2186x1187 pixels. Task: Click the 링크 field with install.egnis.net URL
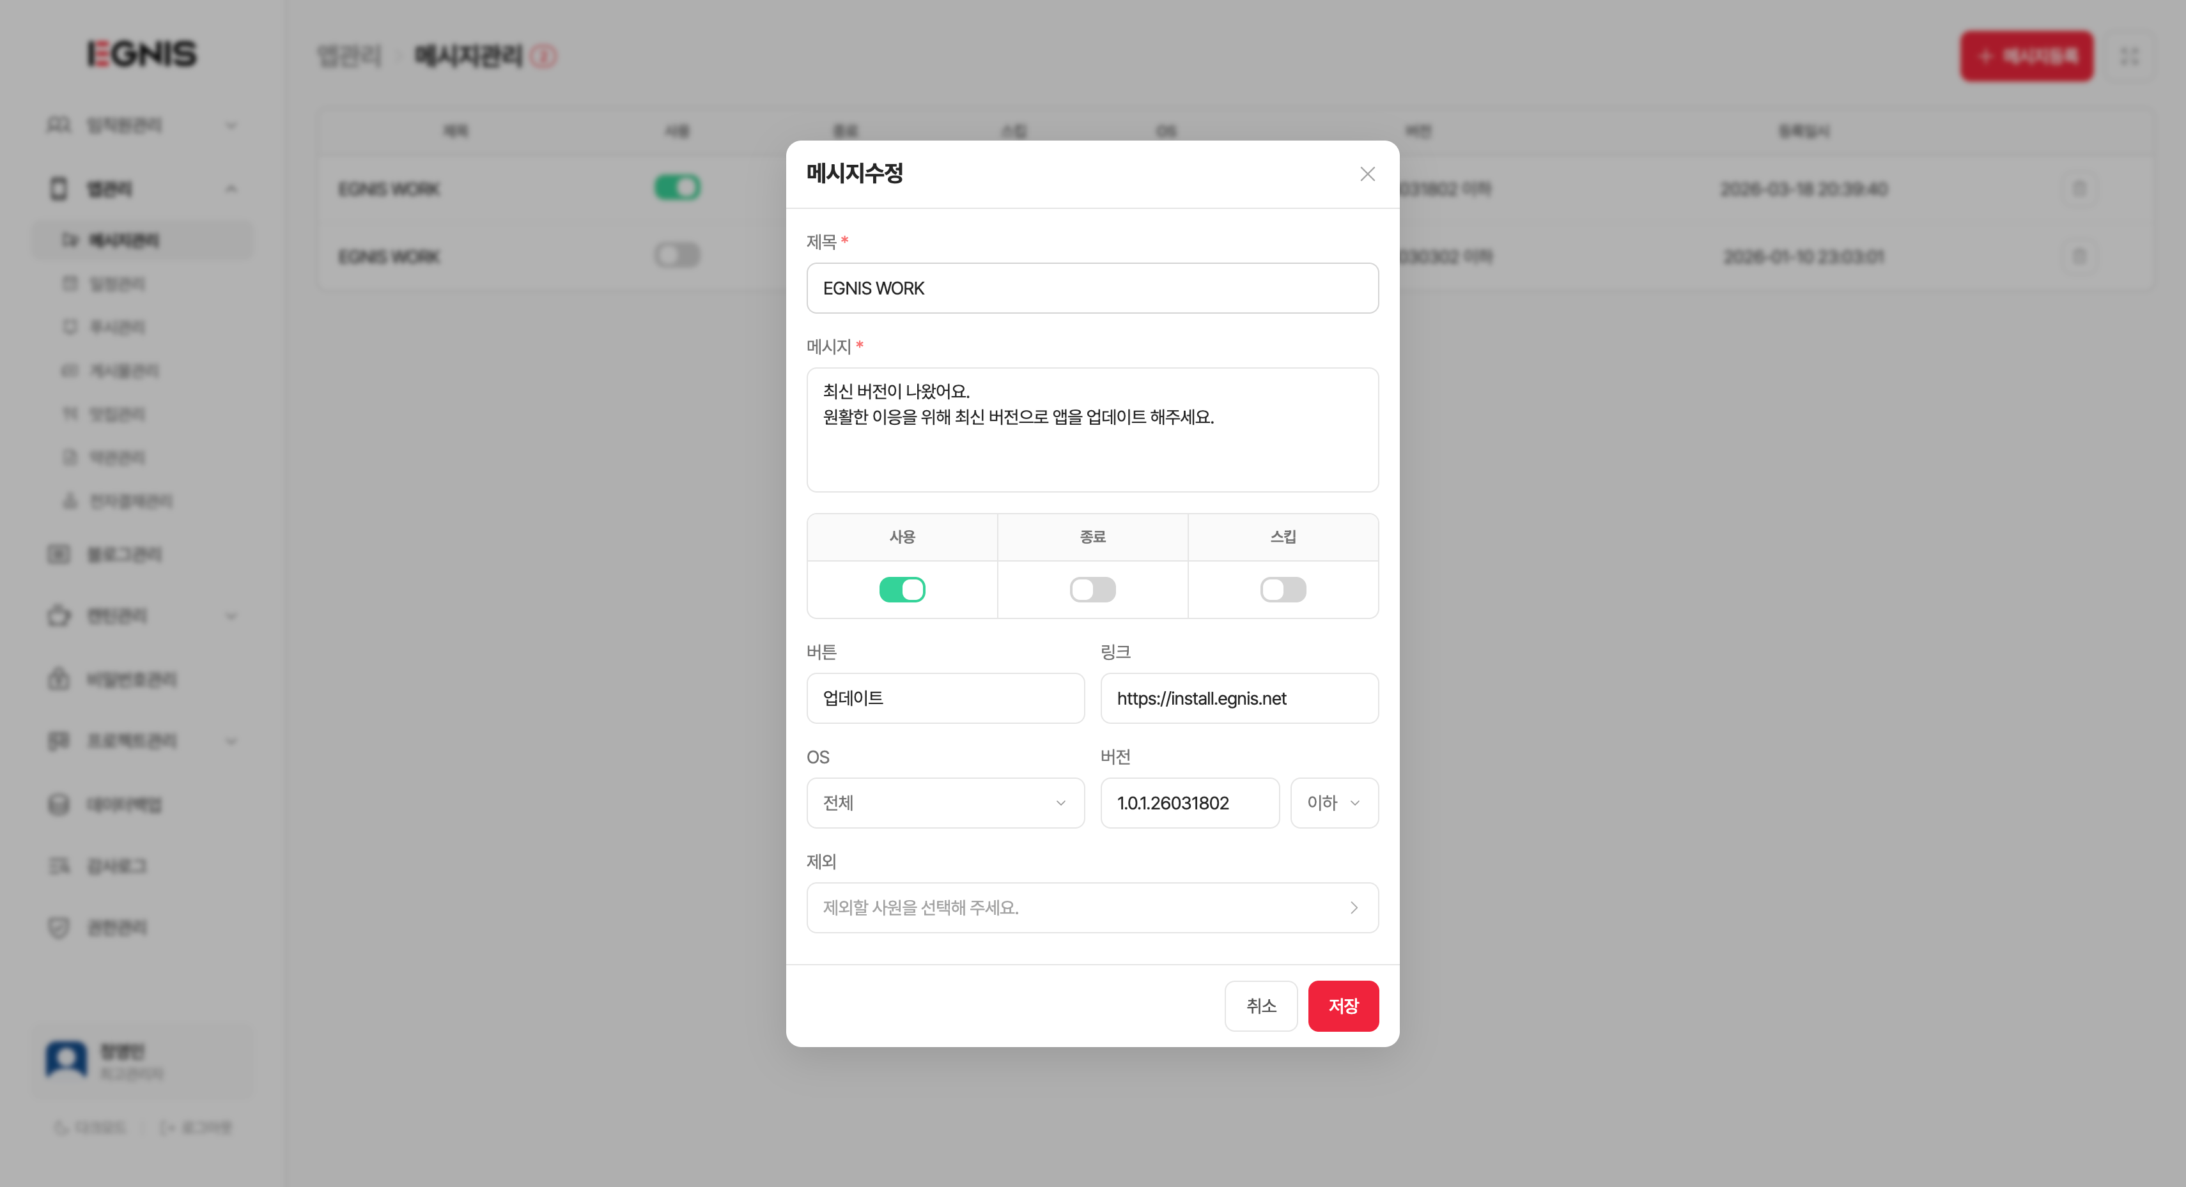1239,698
